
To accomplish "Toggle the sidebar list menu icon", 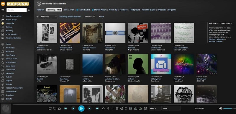I will pyautogui.click(x=3, y=10).
